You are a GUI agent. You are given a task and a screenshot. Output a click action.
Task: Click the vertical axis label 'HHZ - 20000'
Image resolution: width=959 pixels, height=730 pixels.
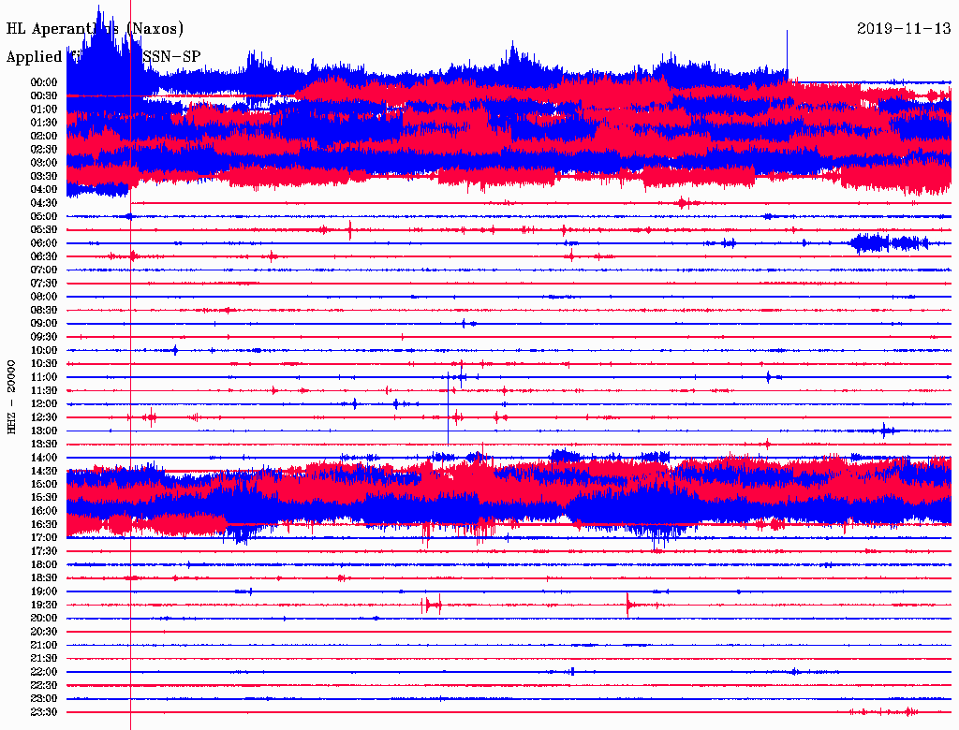click(11, 397)
